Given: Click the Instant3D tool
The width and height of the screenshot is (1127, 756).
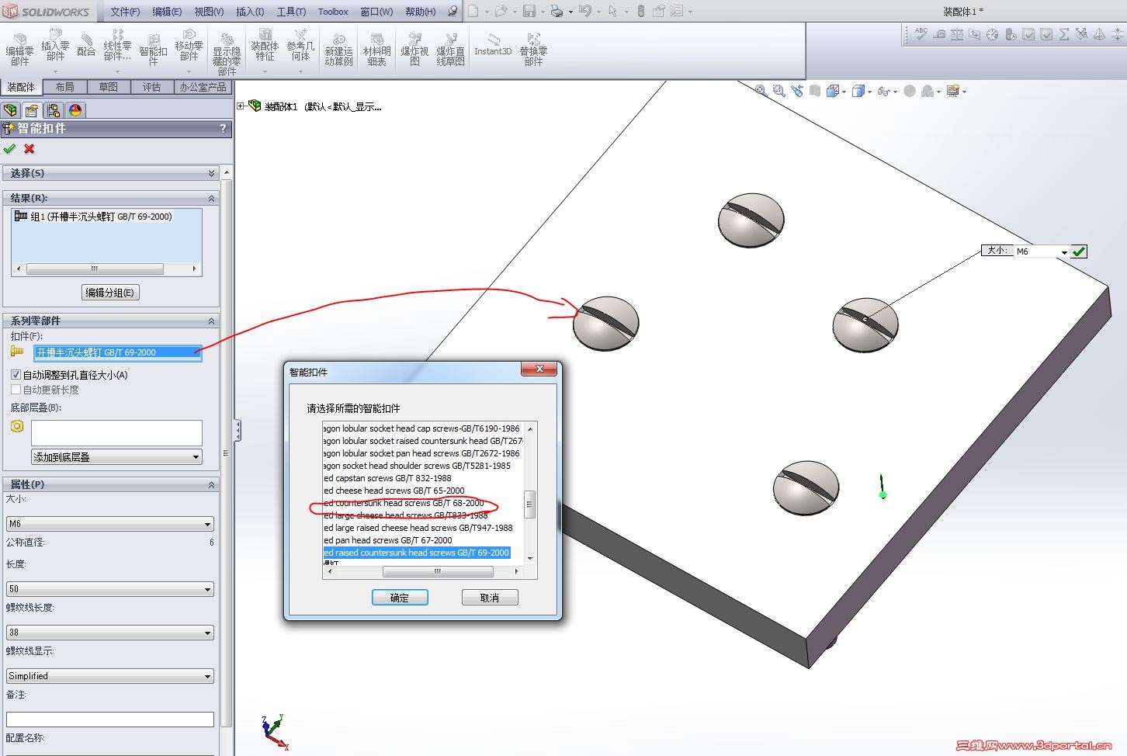Looking at the screenshot, I should point(493,45).
